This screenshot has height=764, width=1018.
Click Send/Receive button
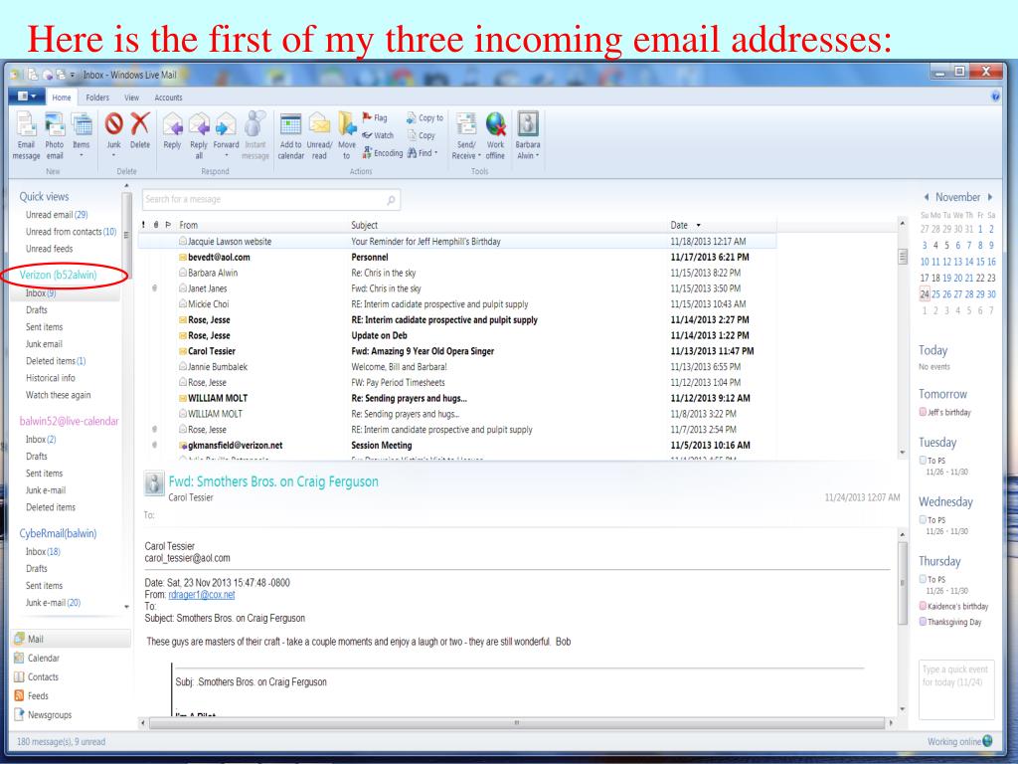(x=466, y=135)
